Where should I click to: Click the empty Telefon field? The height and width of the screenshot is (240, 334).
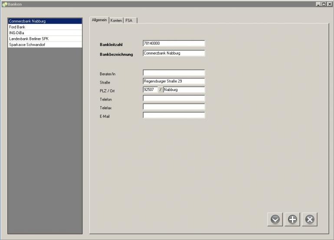174,98
